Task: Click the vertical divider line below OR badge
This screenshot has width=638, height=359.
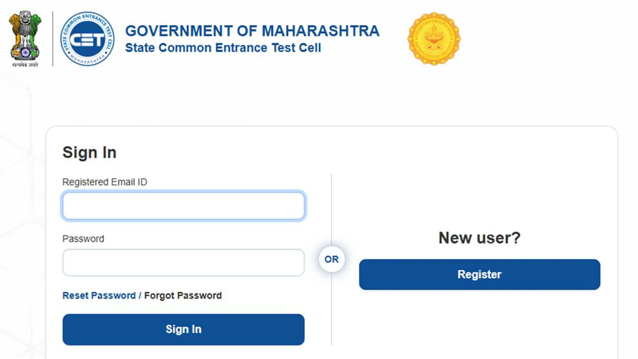Action: (331, 309)
